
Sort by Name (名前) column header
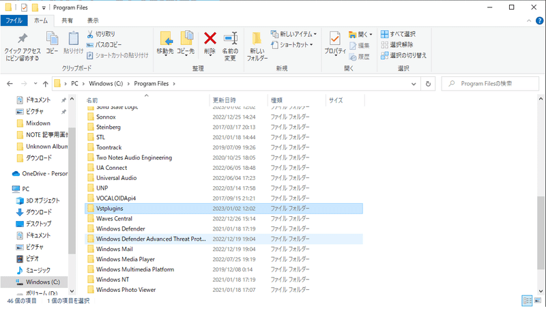coord(147,100)
